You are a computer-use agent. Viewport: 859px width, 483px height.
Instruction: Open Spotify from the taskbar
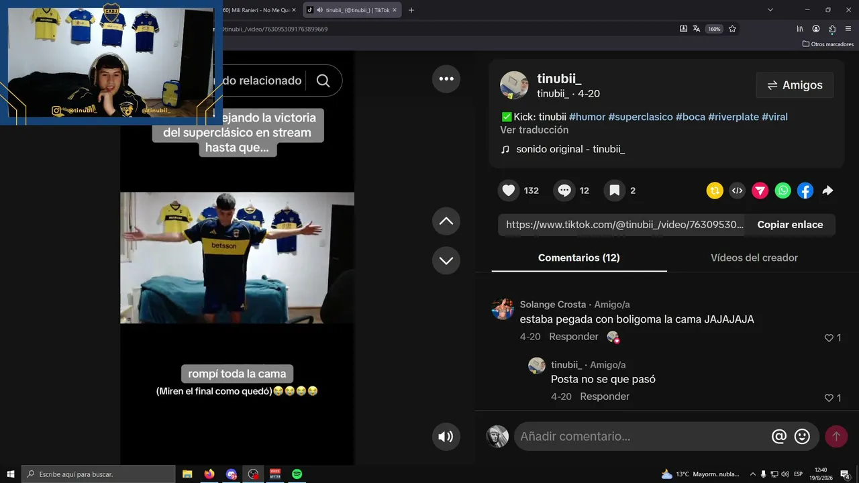[297, 474]
